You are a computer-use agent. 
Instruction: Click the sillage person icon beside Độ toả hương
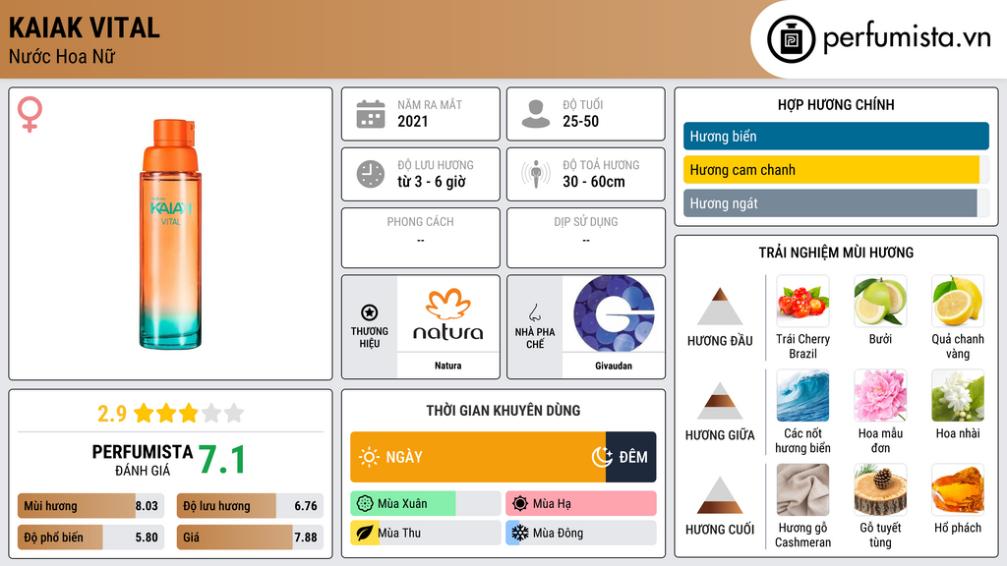[x=536, y=174]
